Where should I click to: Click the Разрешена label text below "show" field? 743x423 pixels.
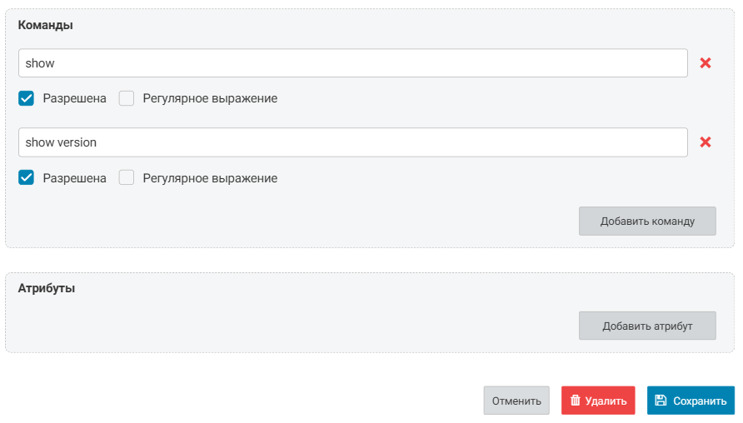[75, 98]
